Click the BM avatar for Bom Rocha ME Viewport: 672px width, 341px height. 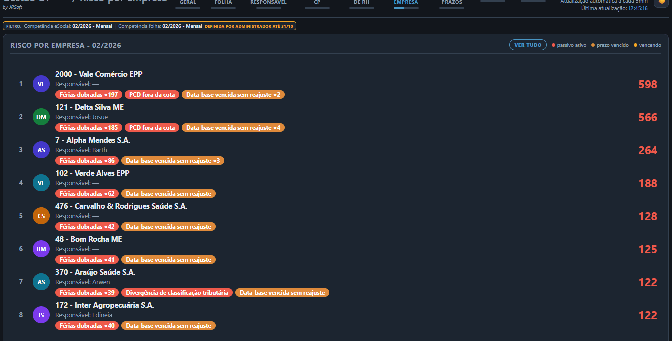[41, 249]
